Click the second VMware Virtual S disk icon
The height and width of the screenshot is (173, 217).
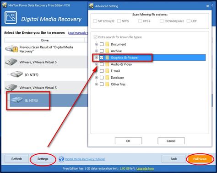tap(11, 88)
